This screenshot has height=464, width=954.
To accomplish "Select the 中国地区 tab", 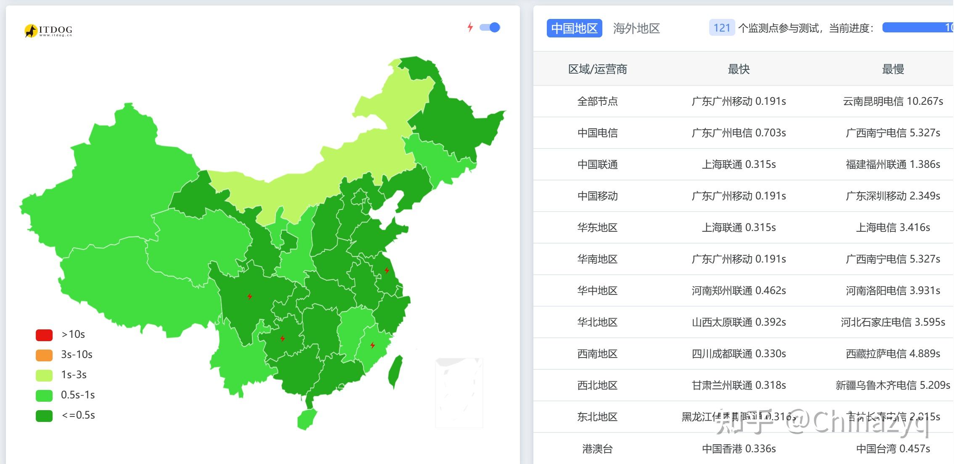I will click(x=574, y=29).
